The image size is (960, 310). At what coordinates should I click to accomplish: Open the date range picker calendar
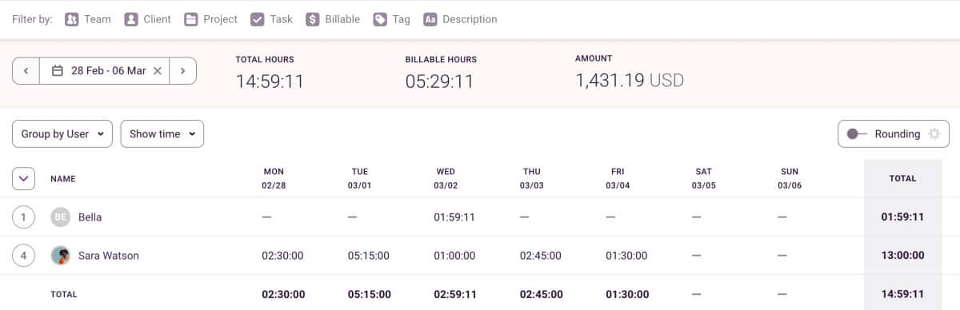58,71
